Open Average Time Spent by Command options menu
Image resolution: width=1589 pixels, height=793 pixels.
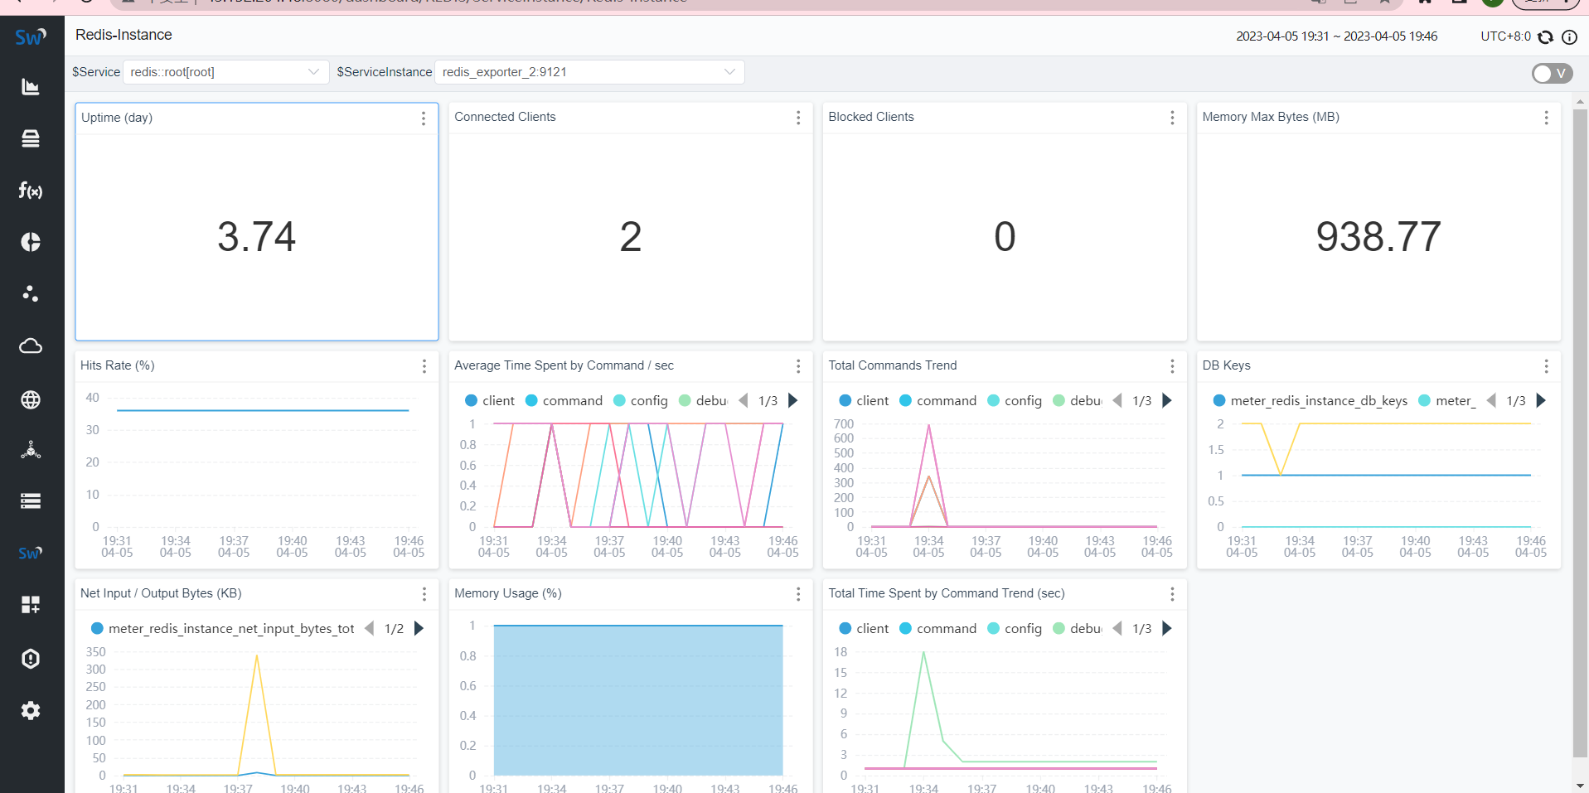[798, 366]
